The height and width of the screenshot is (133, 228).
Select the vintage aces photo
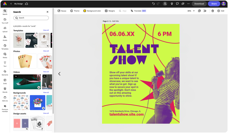(x=25, y=61)
